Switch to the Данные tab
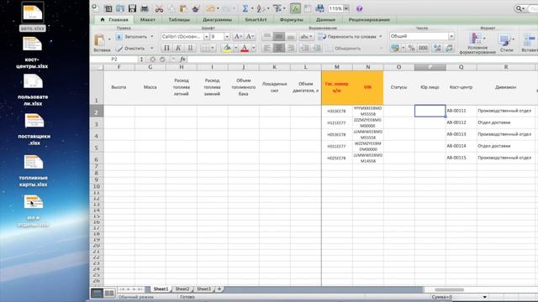This screenshot has width=538, height=302. [325, 19]
